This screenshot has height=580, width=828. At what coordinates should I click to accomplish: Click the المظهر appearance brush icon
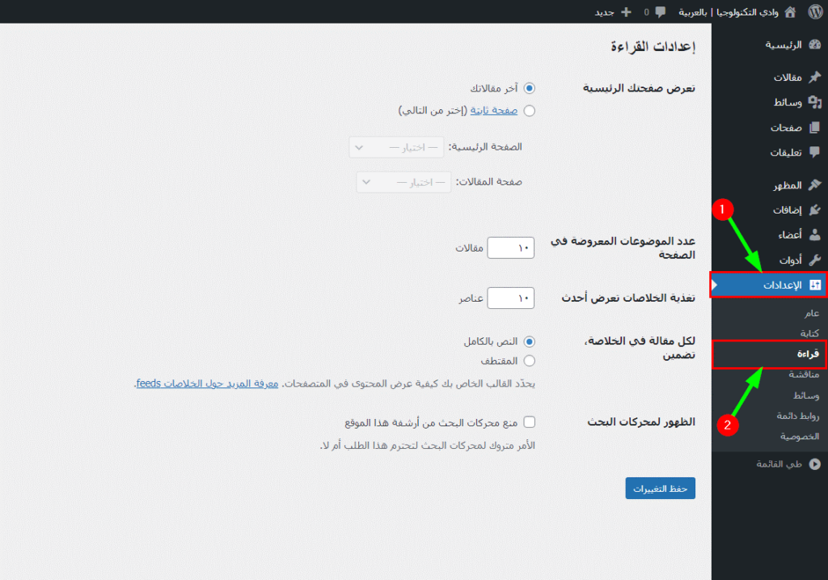pyautogui.click(x=815, y=185)
